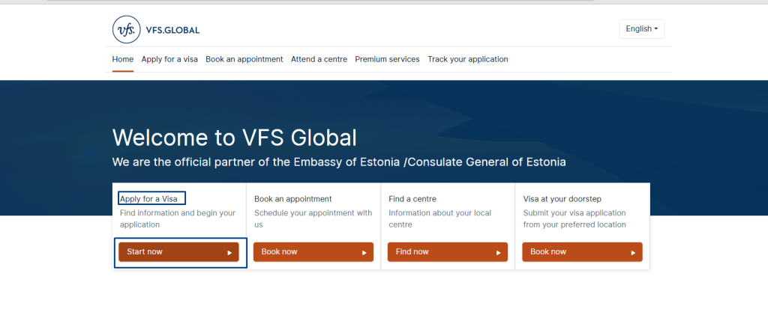The height and width of the screenshot is (309, 768).
Task: Click Book now under Book an appointment card
Action: coord(313,252)
